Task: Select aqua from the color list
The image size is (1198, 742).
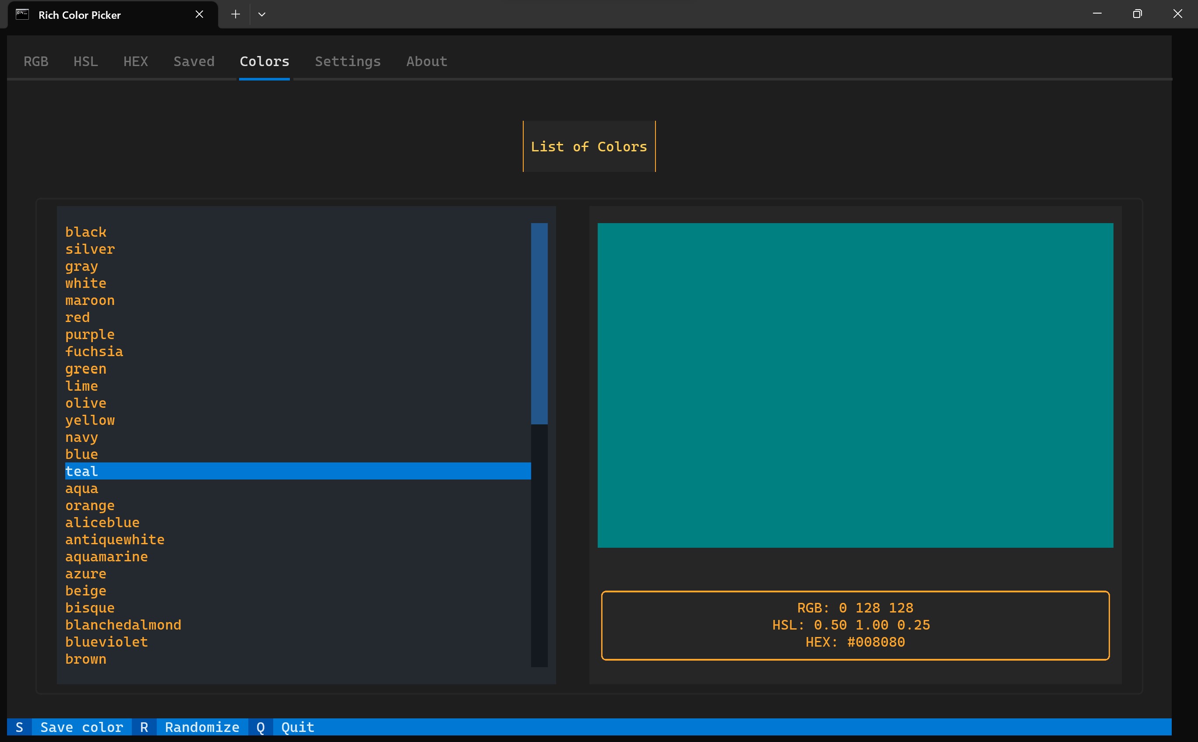Action: (81, 488)
